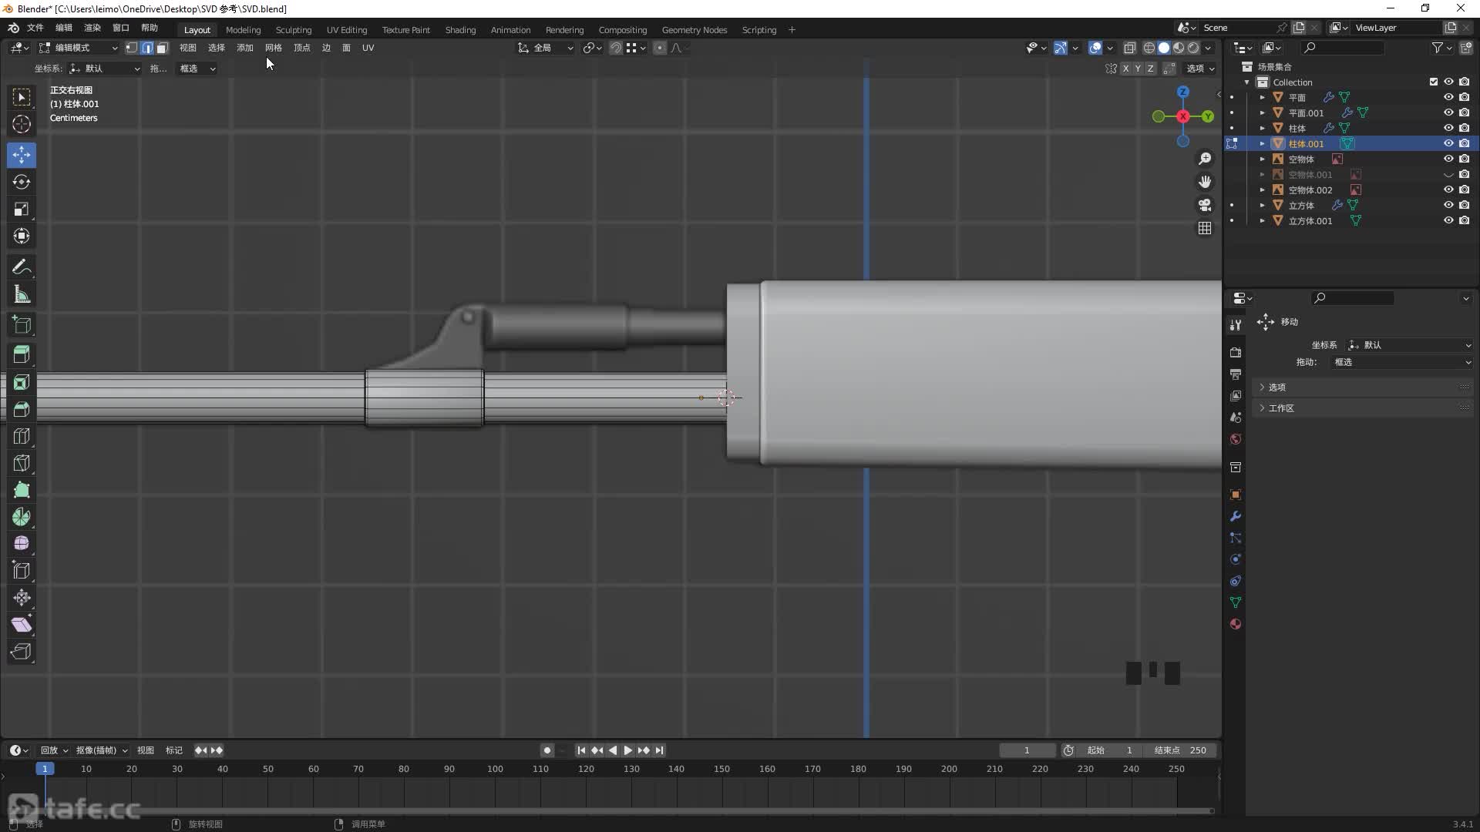This screenshot has height=832, width=1480.
Task: Select the Annotate tool
Action: pyautogui.click(x=22, y=267)
